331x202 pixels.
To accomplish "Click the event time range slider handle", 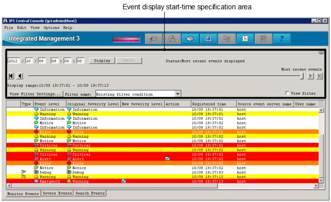I will click(x=302, y=76).
